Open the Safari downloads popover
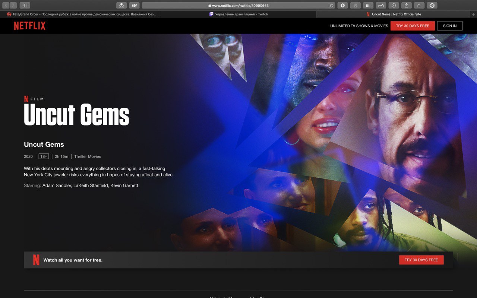The height and width of the screenshot is (298, 477). click(x=342, y=5)
